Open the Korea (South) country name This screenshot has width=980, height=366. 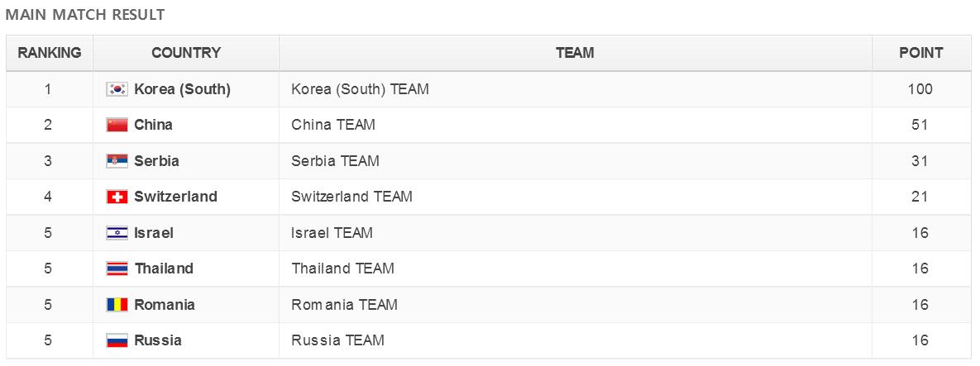(x=183, y=89)
